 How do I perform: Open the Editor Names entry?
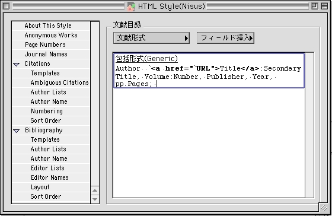pos(51,177)
